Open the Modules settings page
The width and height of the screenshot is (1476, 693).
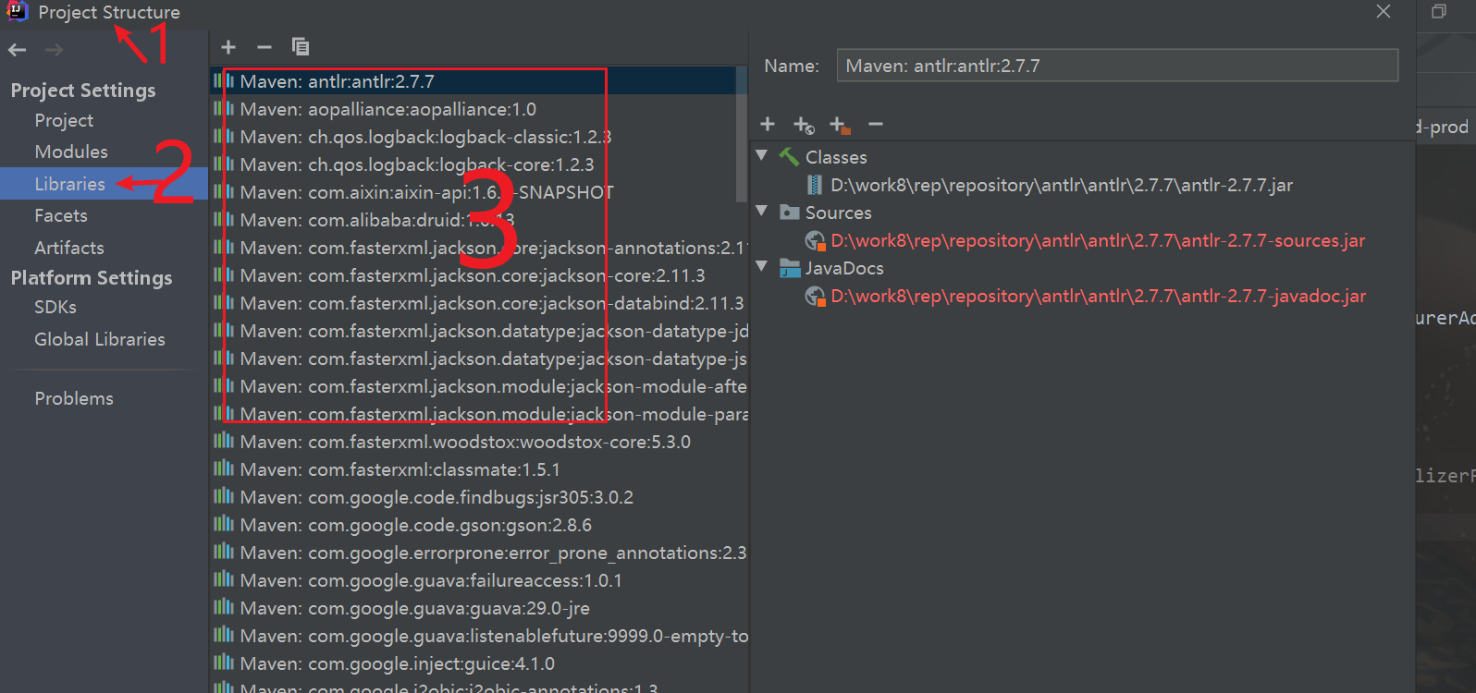71,152
